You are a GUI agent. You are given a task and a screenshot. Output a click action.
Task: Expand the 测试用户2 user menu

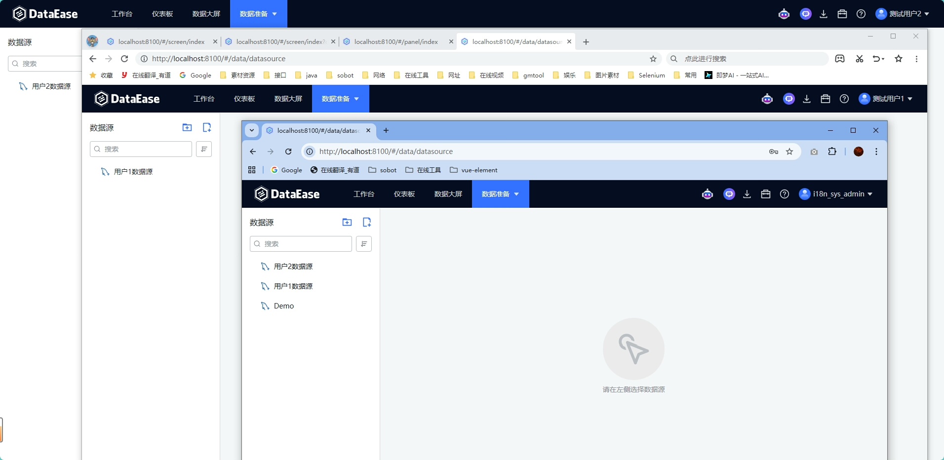pos(903,14)
